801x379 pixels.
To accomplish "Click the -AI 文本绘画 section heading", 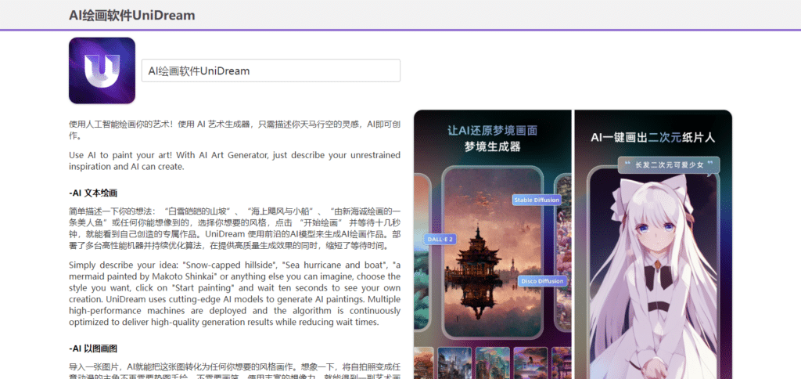I will click(x=93, y=193).
